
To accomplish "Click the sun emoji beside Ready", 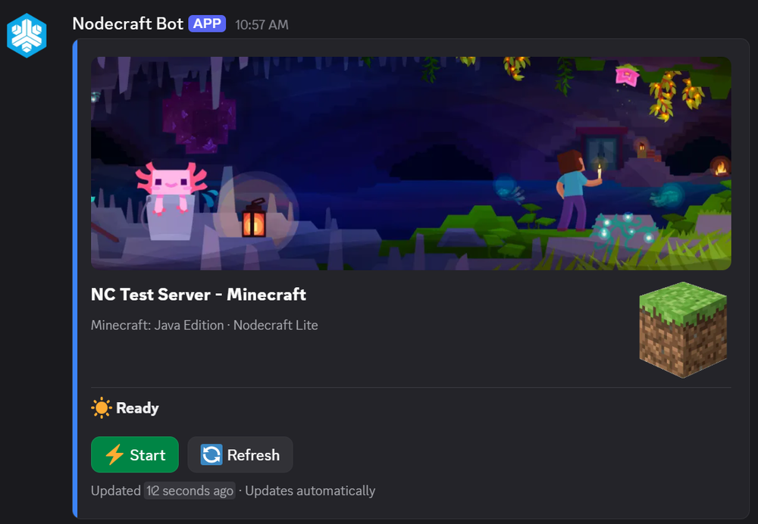I will (102, 408).
